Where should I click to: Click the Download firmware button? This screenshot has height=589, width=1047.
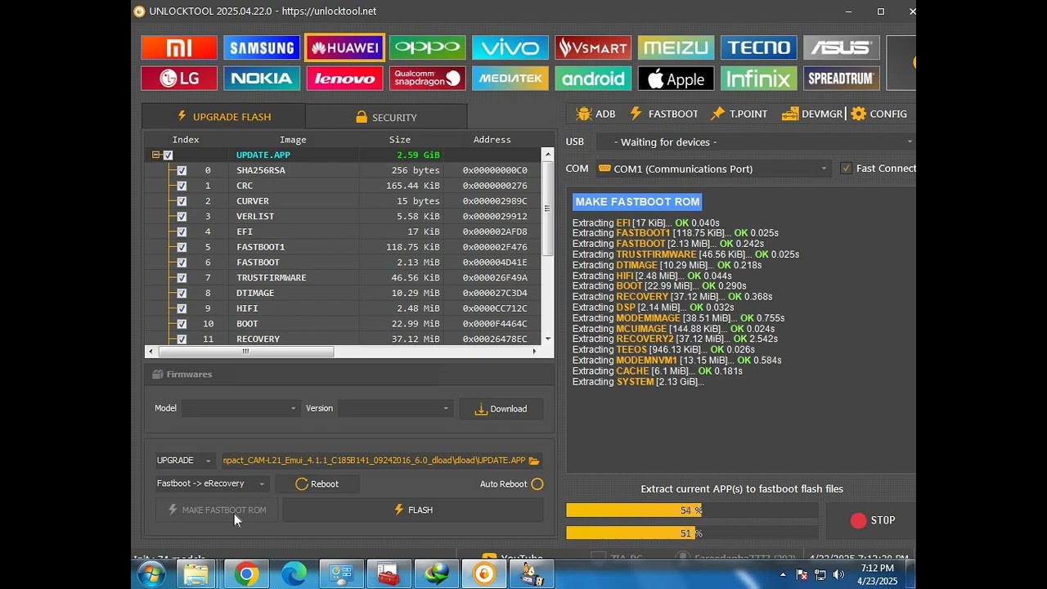tap(501, 409)
